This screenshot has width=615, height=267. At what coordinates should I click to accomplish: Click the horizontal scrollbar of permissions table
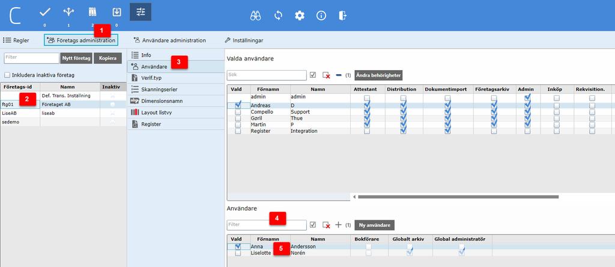458,196
